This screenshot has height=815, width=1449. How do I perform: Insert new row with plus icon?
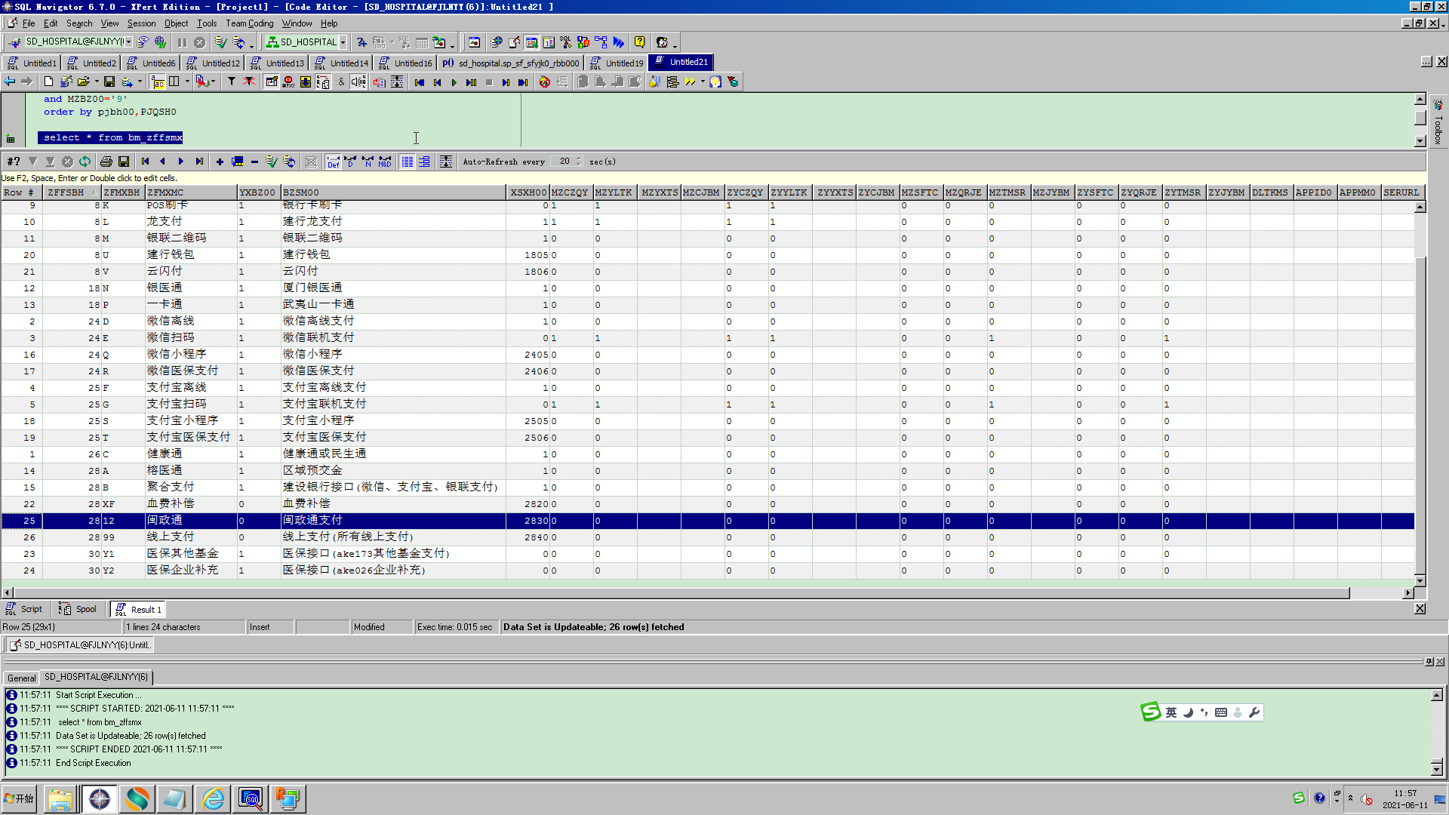220,161
